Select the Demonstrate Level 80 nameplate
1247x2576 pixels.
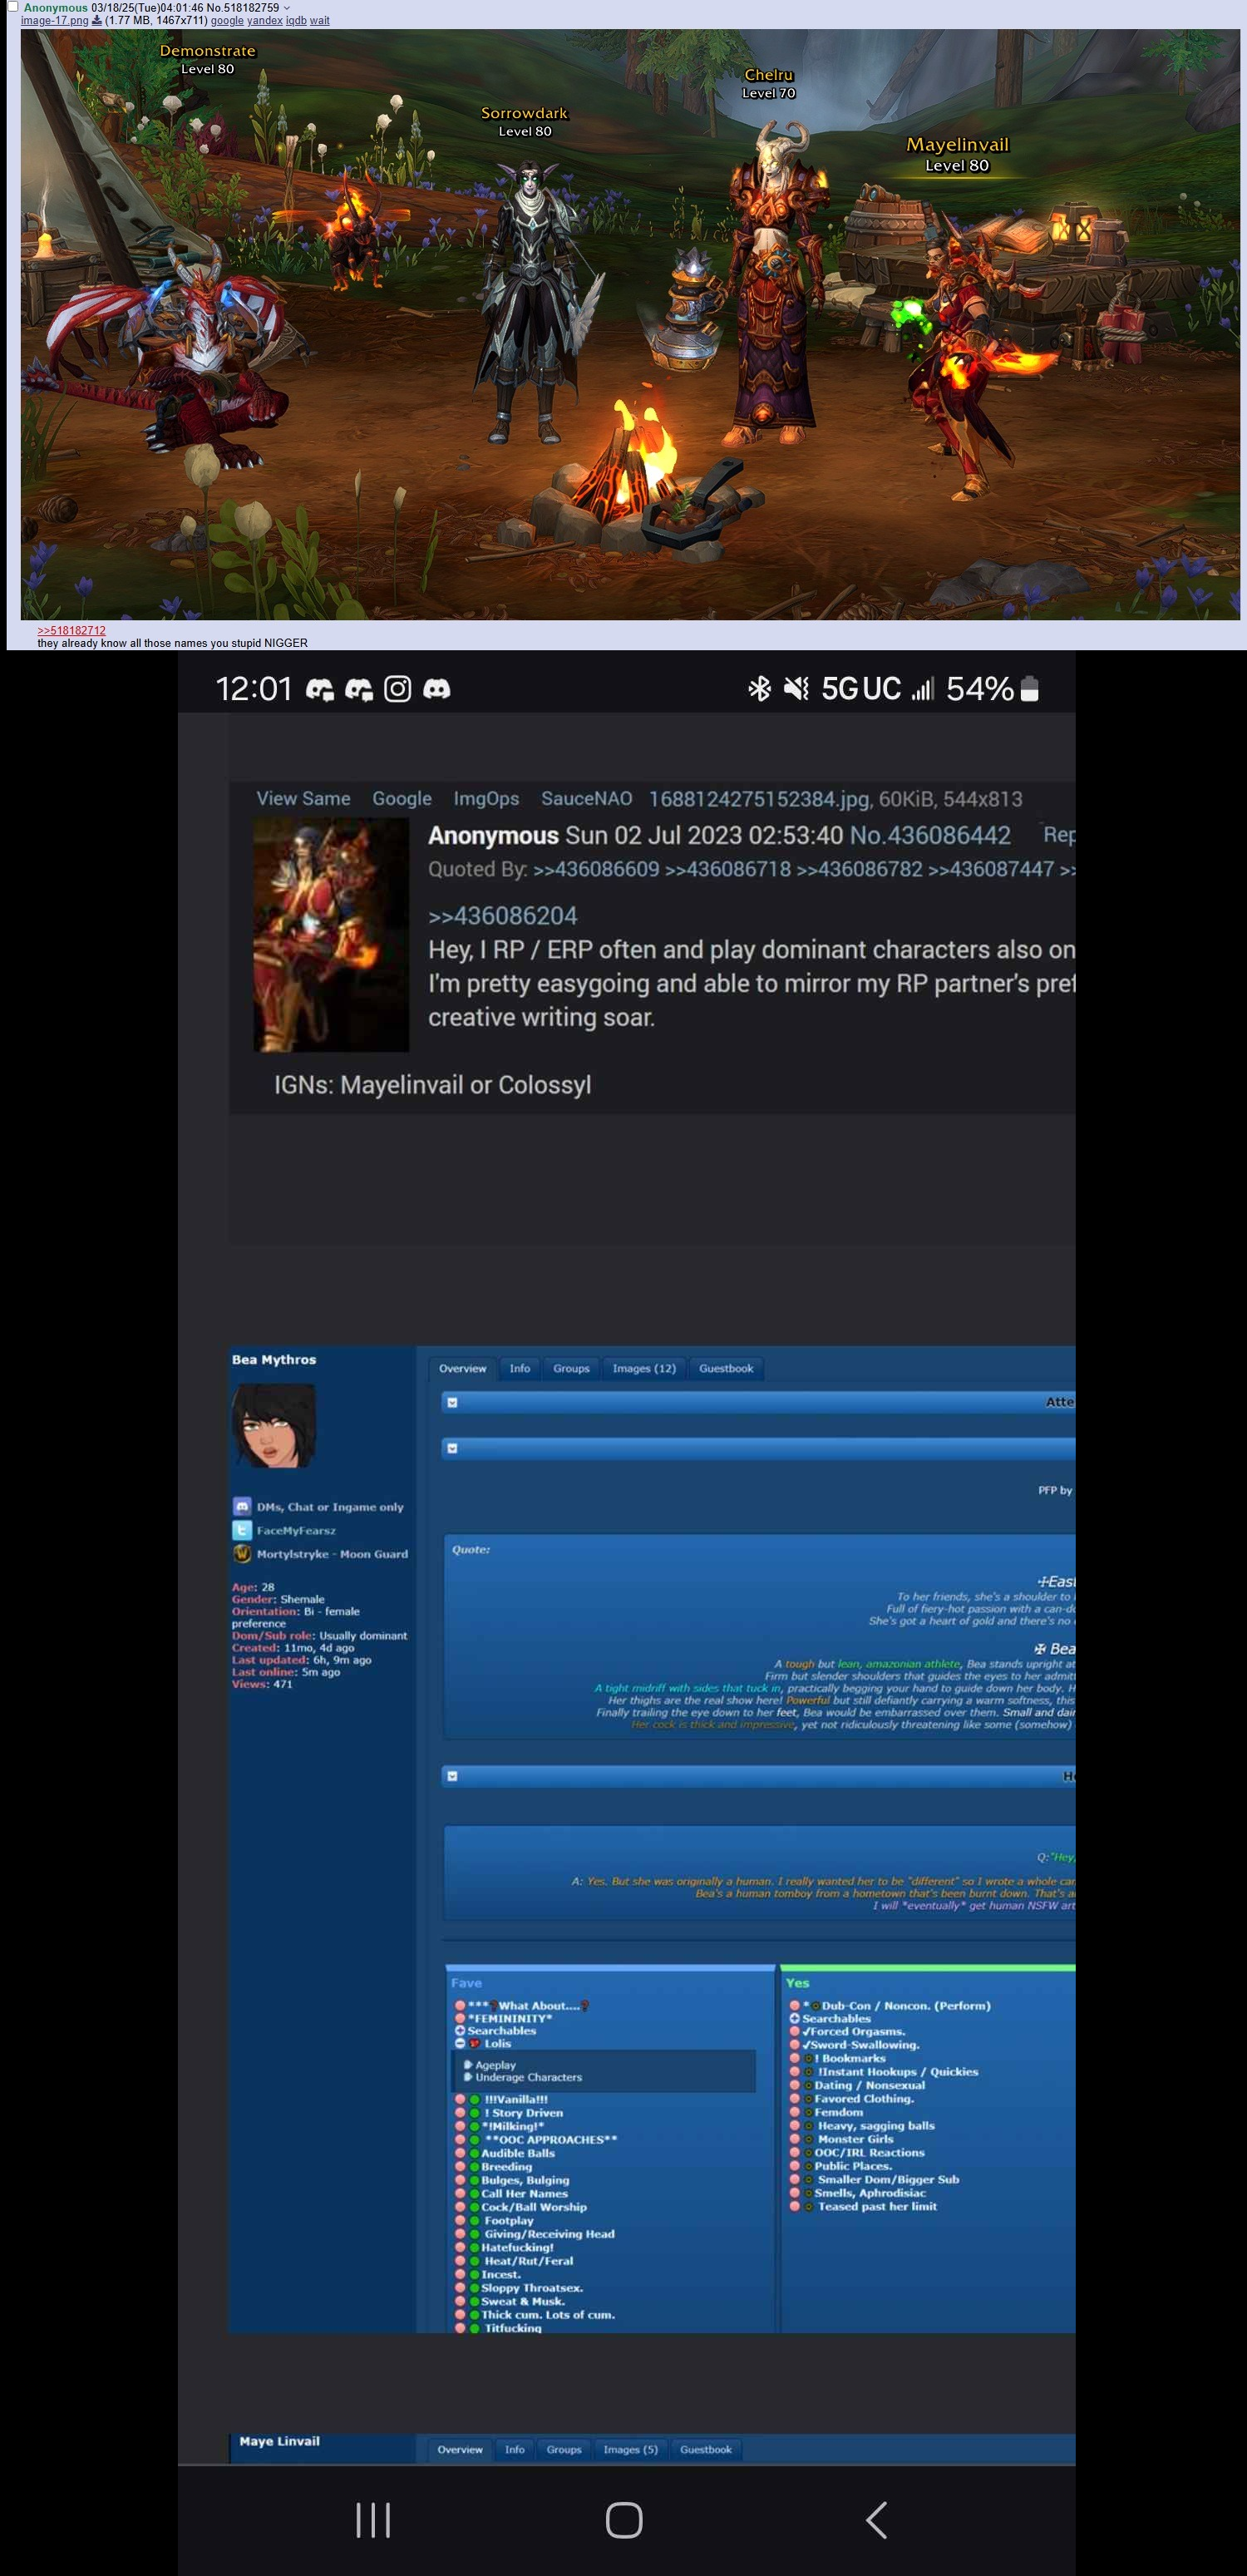pyautogui.click(x=208, y=59)
